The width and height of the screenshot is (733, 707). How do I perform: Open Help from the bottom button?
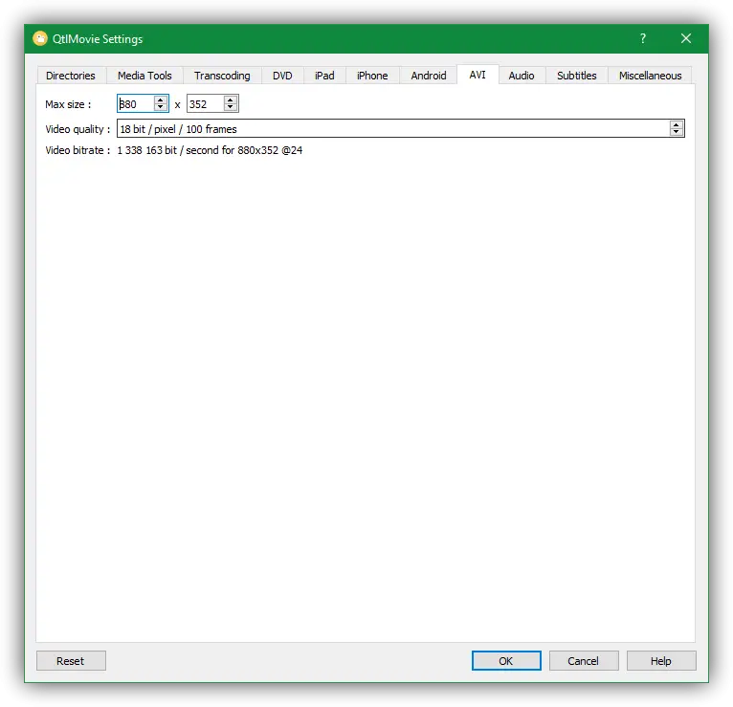click(x=661, y=661)
